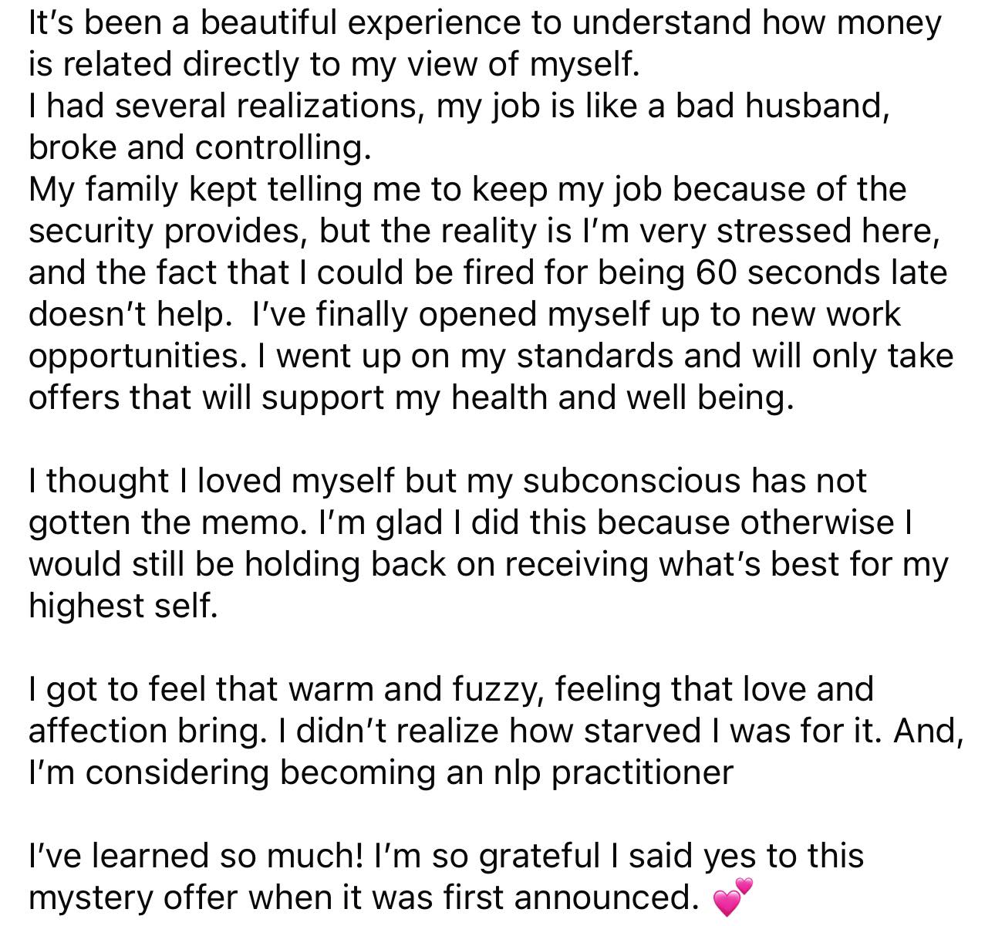Click the phrase "highest self"

click(x=122, y=607)
